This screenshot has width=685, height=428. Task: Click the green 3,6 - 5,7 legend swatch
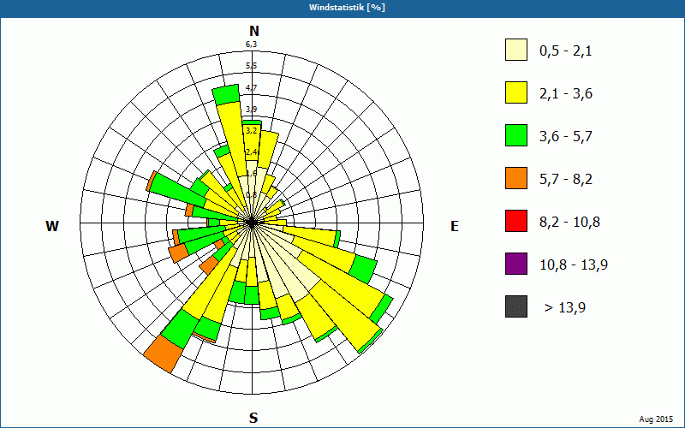point(516,135)
